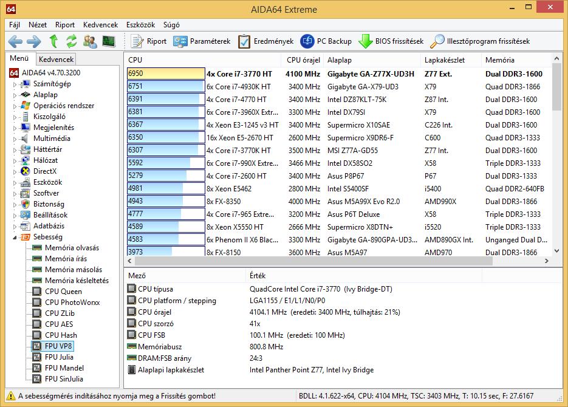Screen dimensions: 568x407
Task: Select the Beállítások tree item
Action: 50,214
